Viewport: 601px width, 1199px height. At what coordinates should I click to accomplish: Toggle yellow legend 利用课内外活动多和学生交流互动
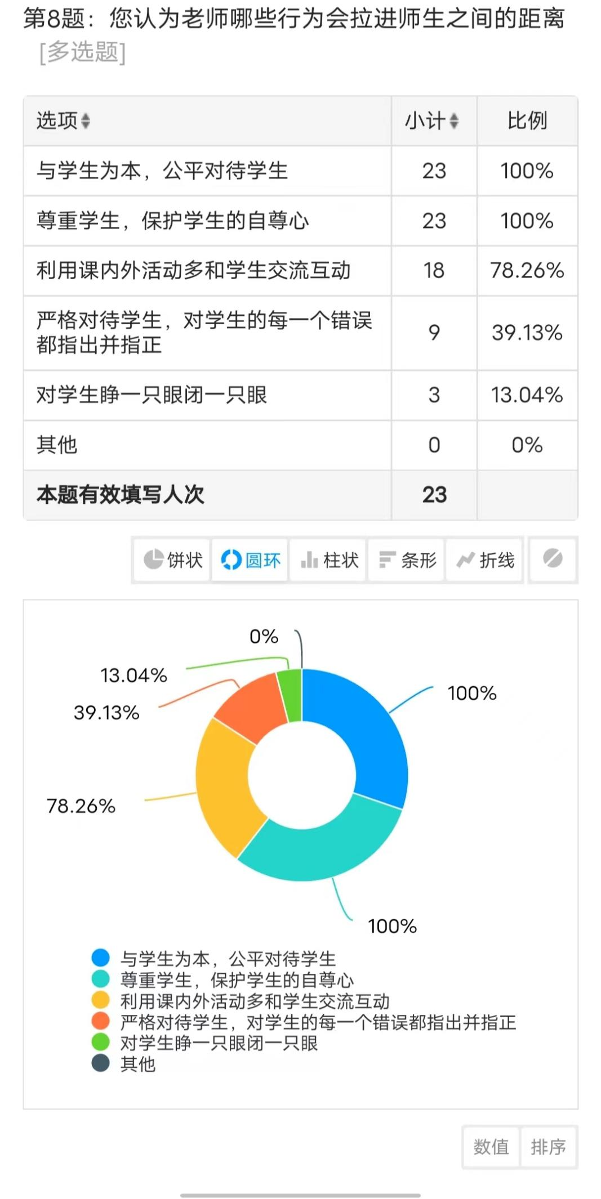pyautogui.click(x=241, y=1001)
